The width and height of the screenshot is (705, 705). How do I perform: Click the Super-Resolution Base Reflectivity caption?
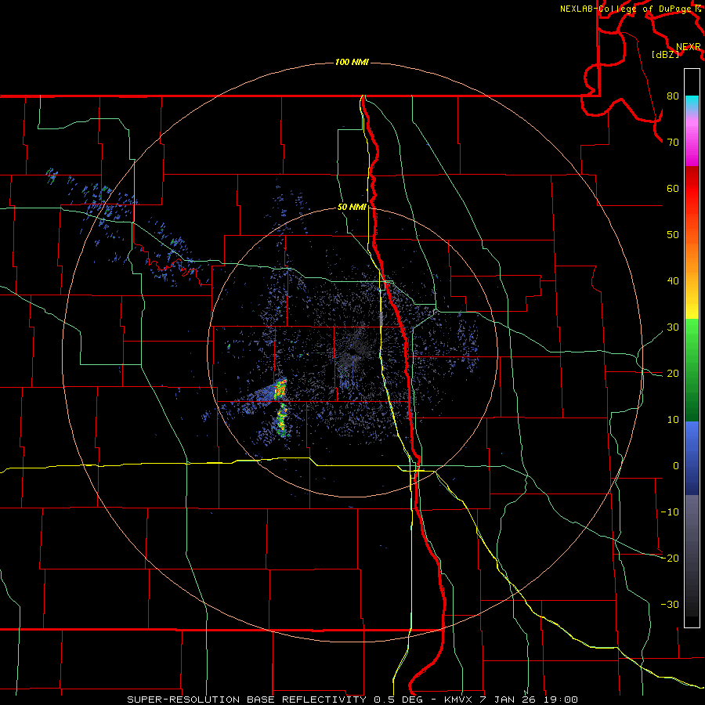352,700
